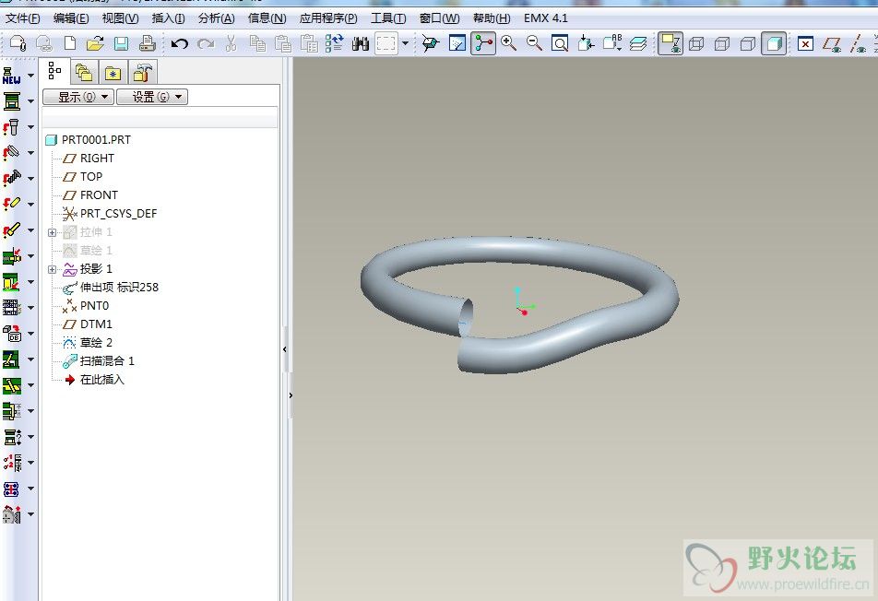Click the EMX icon labelled DB
This screenshot has width=878, height=601.
pyautogui.click(x=12, y=334)
